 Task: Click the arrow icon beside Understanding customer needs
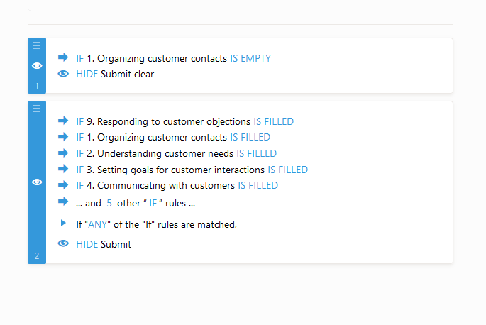[63, 153]
